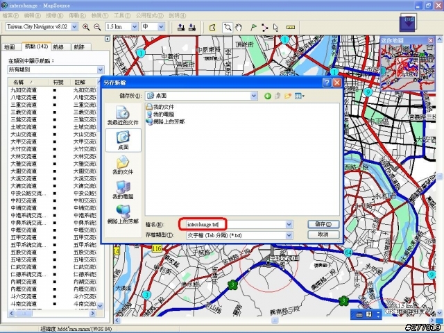The image size is (444, 333).
Task: Select the Distance/Bearing ruler tool
Action: click(x=291, y=27)
